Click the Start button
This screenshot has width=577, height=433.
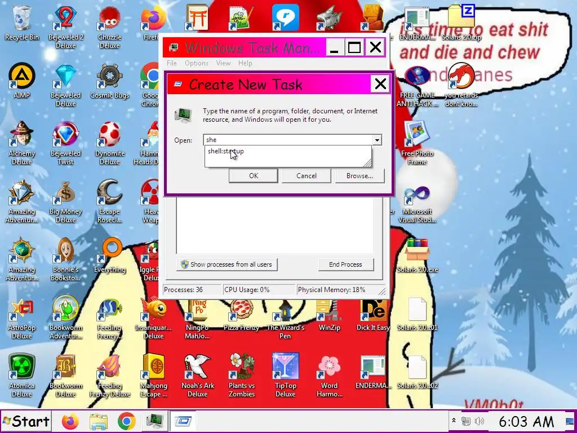point(26,421)
